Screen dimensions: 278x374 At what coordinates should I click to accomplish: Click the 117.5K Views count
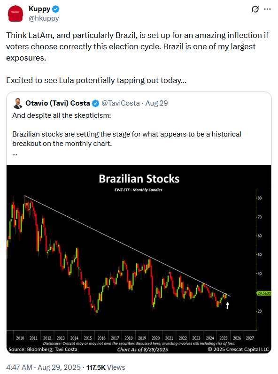coord(106,367)
